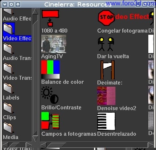Click the folder list vertical scrollbar handle
The image size is (156, 150).
[35, 78]
